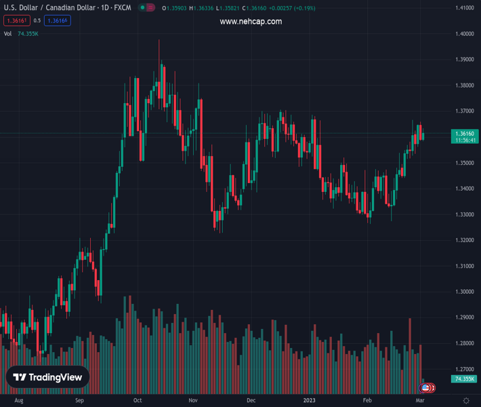The image size is (481, 407).
Task: Click the volume value tag 74.355K on axis
Action: pos(465,379)
